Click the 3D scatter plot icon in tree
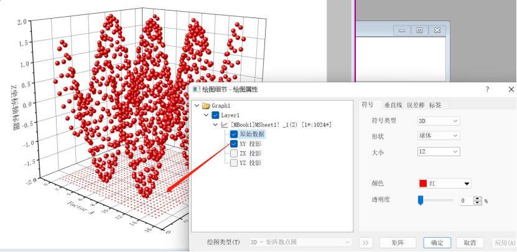The image size is (517, 252). point(225,124)
